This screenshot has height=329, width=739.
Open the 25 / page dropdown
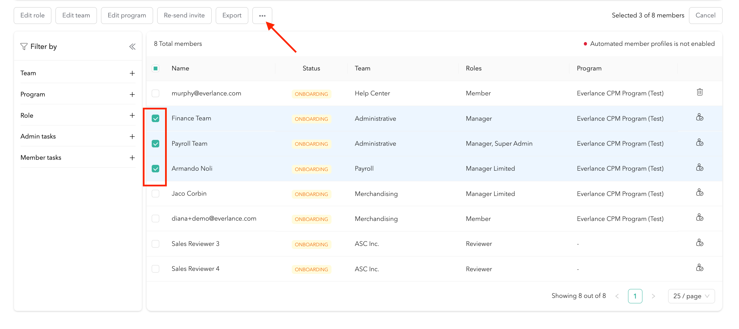pyautogui.click(x=691, y=296)
